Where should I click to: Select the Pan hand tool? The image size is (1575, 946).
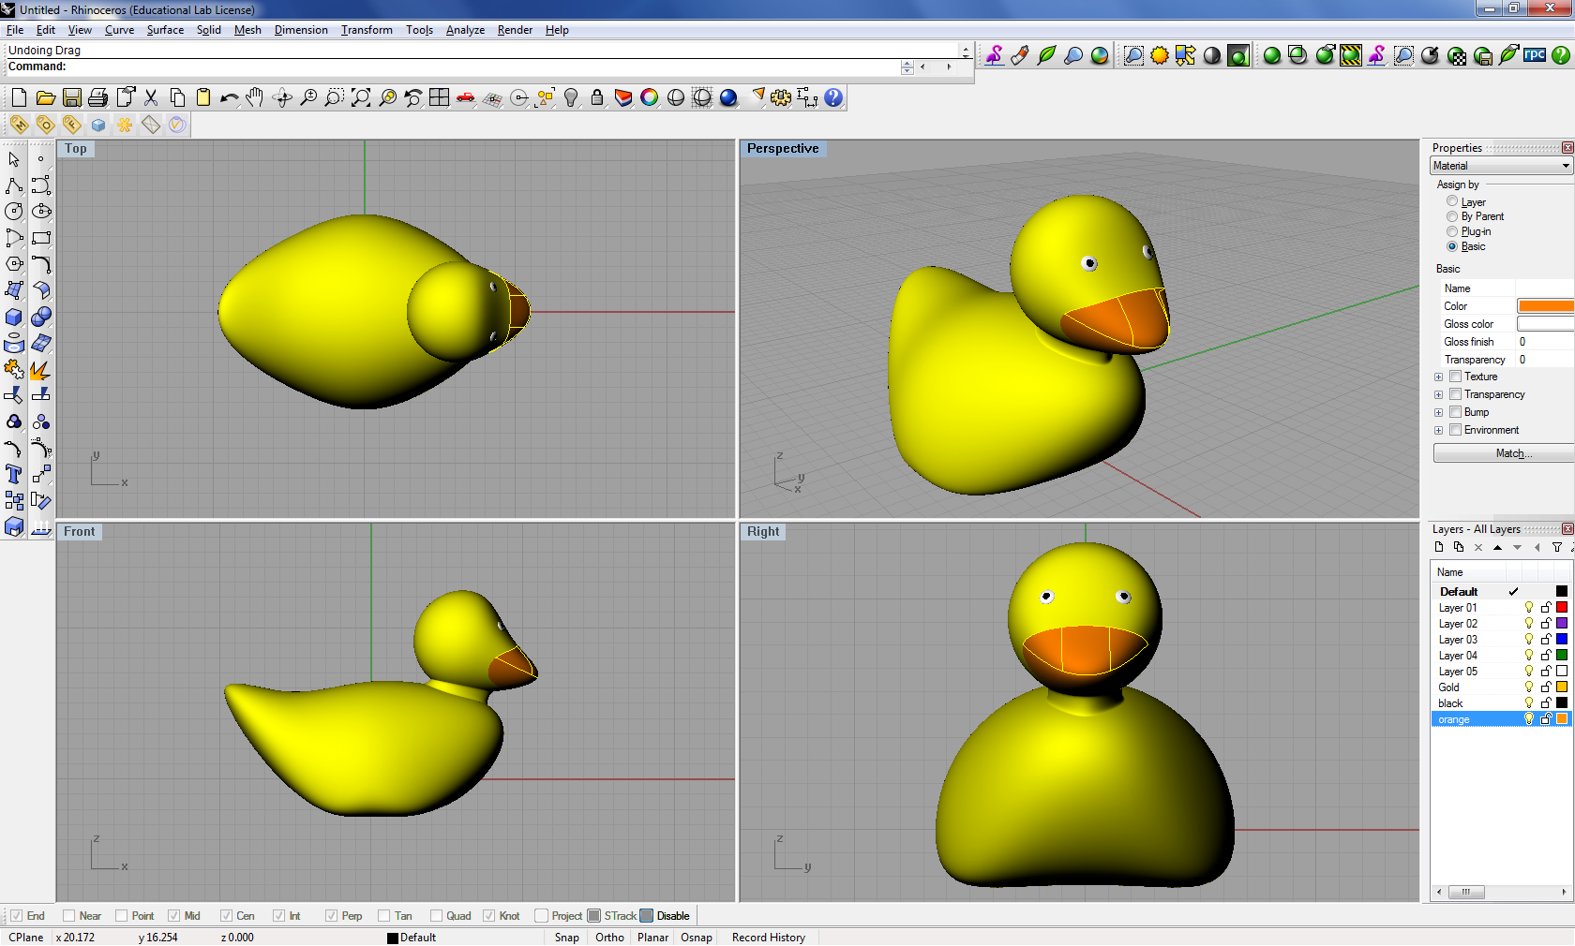255,97
